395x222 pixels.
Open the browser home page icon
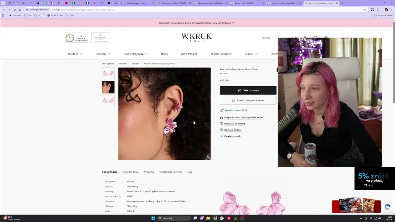(x=20, y=10)
